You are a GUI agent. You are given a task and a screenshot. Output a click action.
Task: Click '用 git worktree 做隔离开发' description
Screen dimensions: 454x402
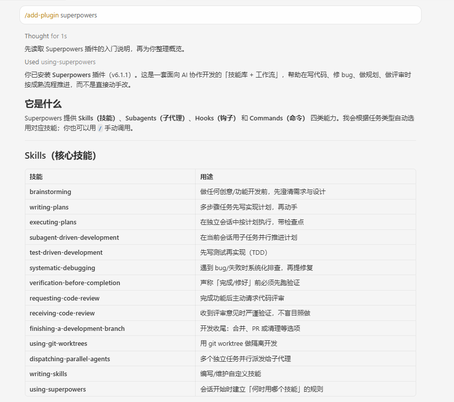point(238,343)
